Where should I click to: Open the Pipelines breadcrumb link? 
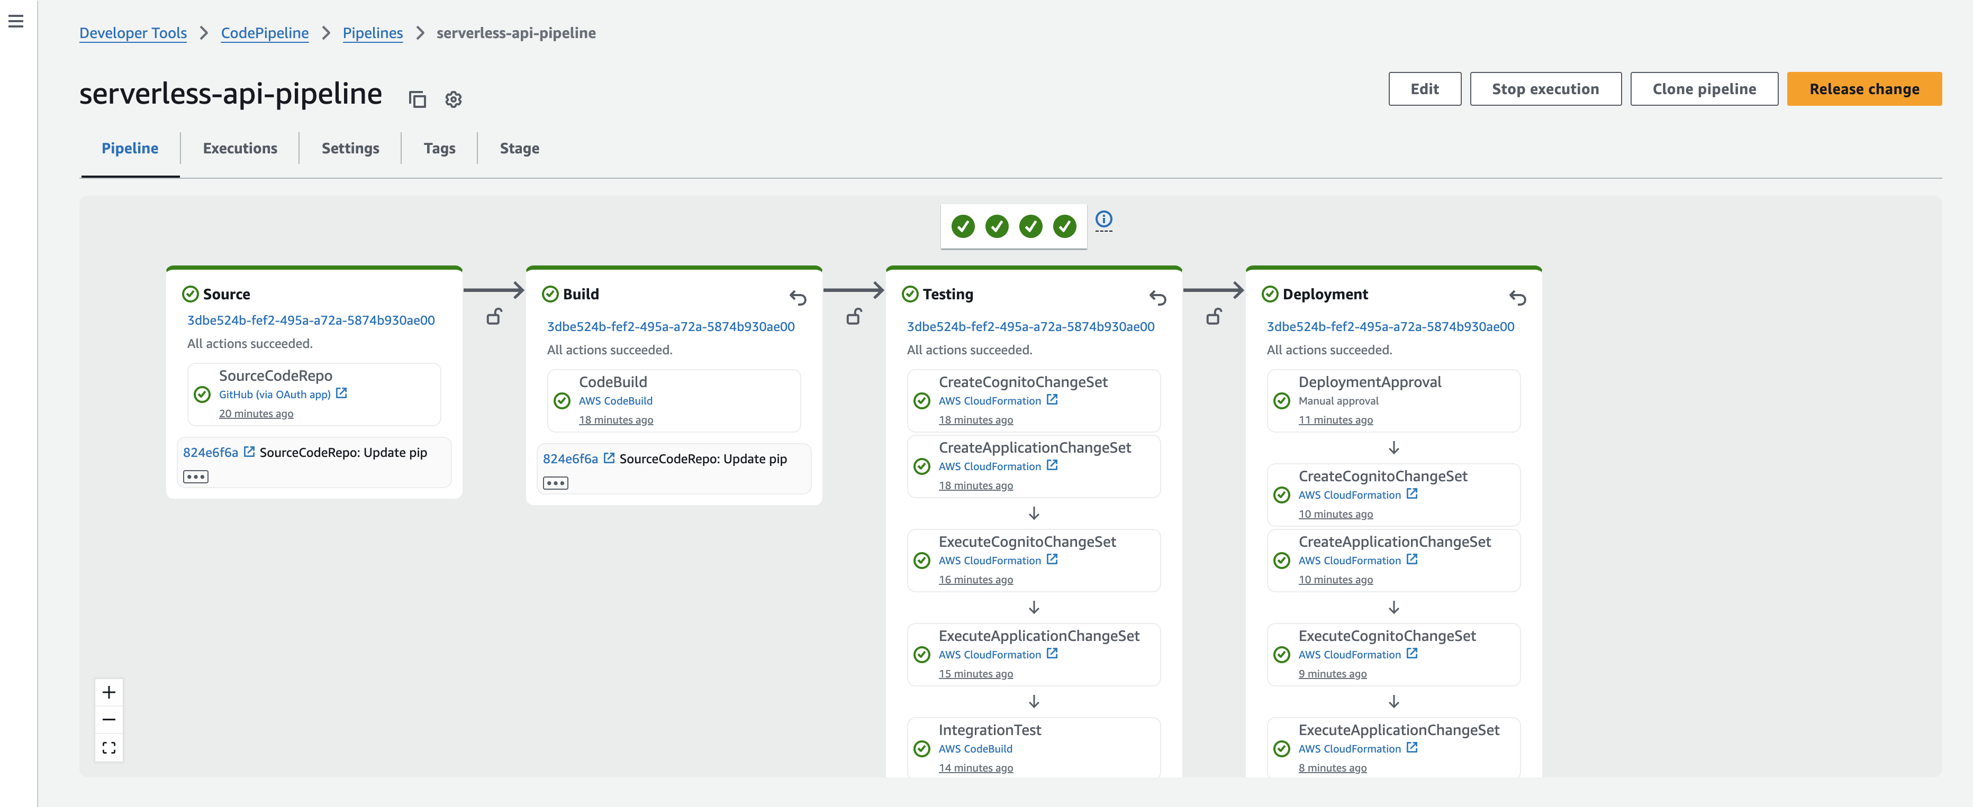pos(372,33)
